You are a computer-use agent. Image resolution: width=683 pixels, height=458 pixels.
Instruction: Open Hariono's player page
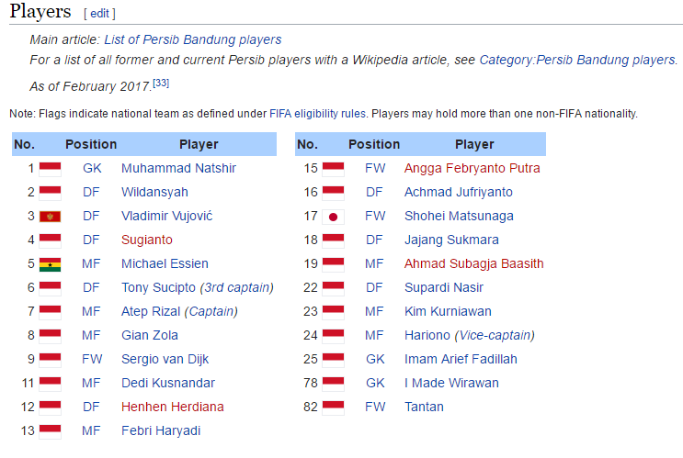click(427, 336)
